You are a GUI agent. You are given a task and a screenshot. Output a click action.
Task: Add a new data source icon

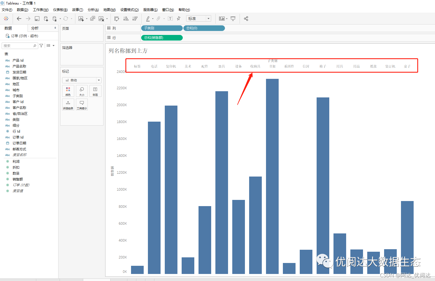click(46, 19)
